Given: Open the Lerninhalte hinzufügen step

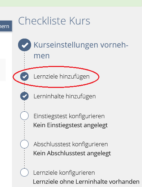Looking at the screenshot, I should (65, 96).
